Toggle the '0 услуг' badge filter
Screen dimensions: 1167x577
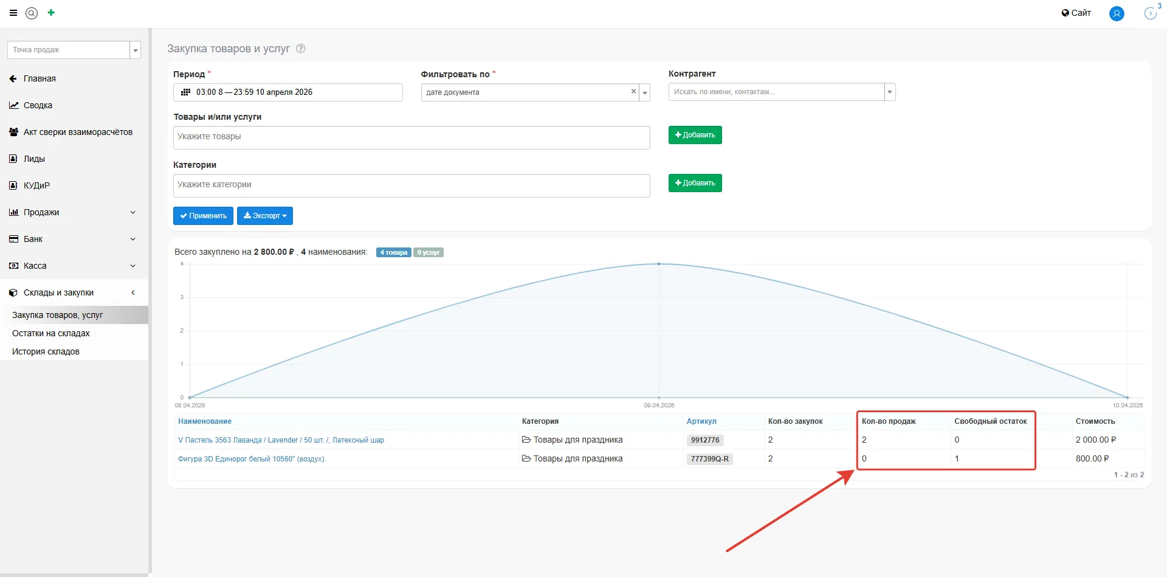point(429,252)
